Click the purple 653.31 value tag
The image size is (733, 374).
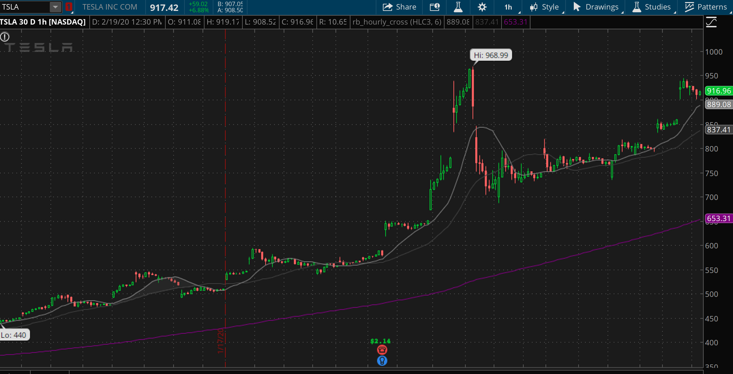(x=719, y=218)
